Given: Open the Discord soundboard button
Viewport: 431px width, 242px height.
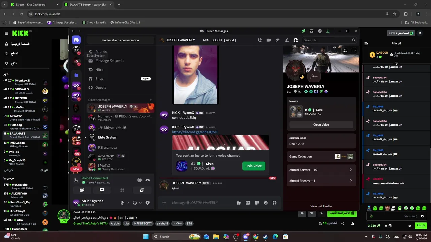Looking at the screenshot, I should click(142, 190).
